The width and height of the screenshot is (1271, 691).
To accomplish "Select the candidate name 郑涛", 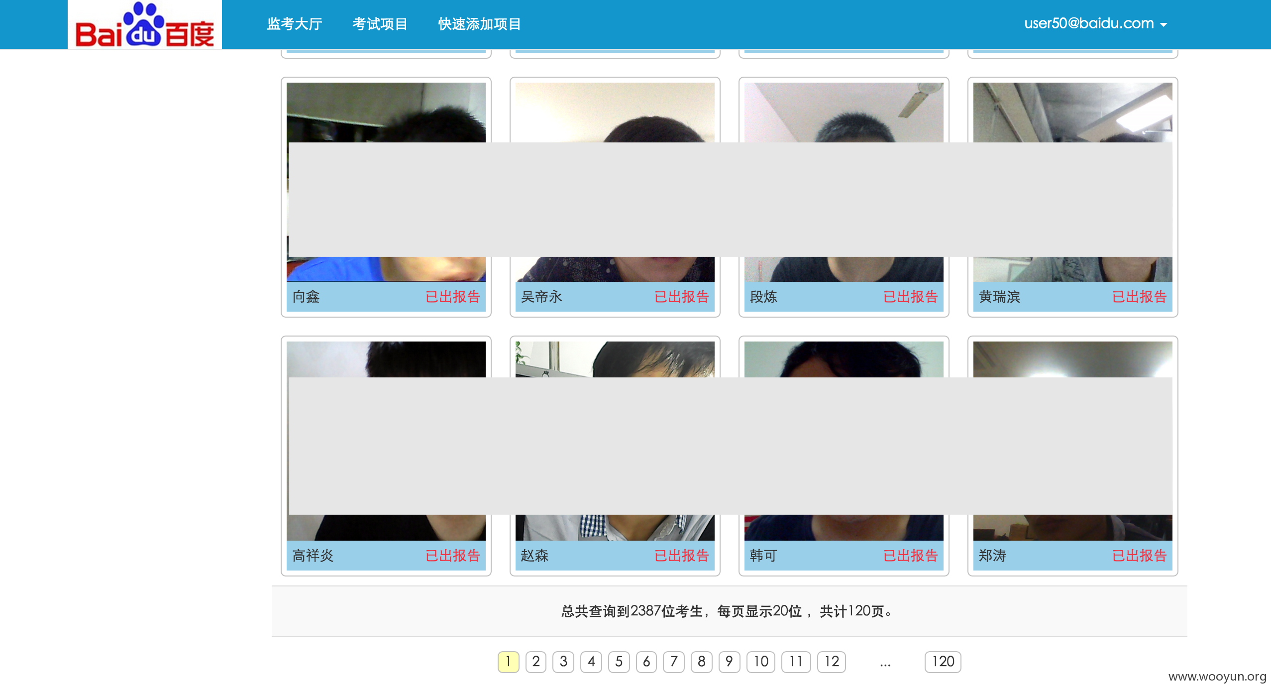I will pyautogui.click(x=992, y=556).
